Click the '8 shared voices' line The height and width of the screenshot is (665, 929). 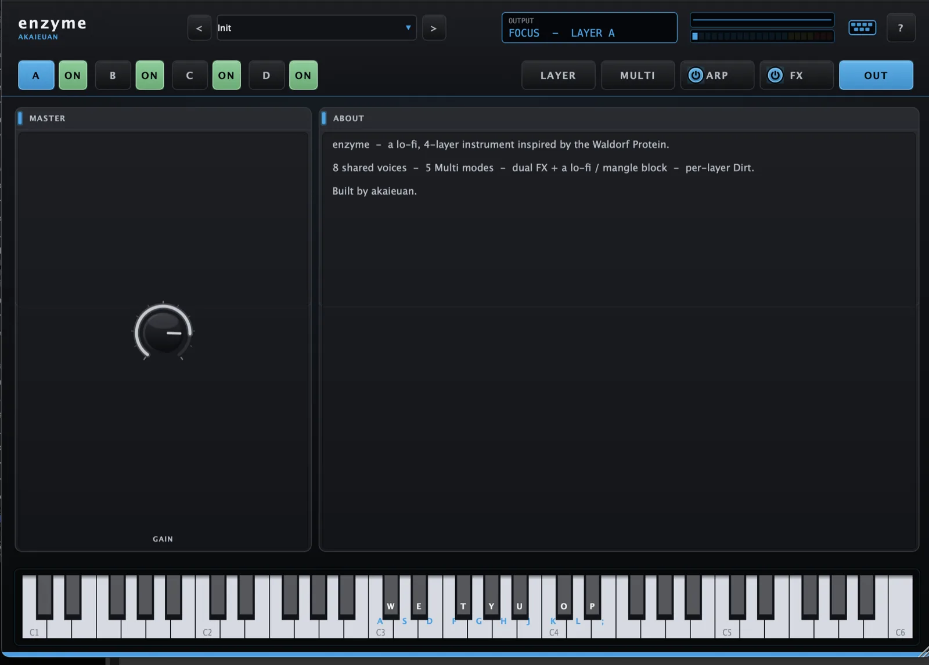tap(543, 168)
